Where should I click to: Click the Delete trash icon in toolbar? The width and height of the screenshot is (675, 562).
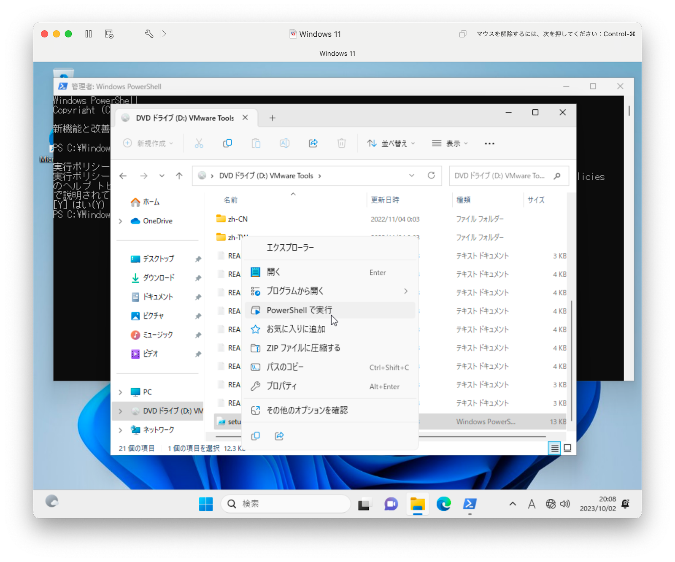coord(342,143)
